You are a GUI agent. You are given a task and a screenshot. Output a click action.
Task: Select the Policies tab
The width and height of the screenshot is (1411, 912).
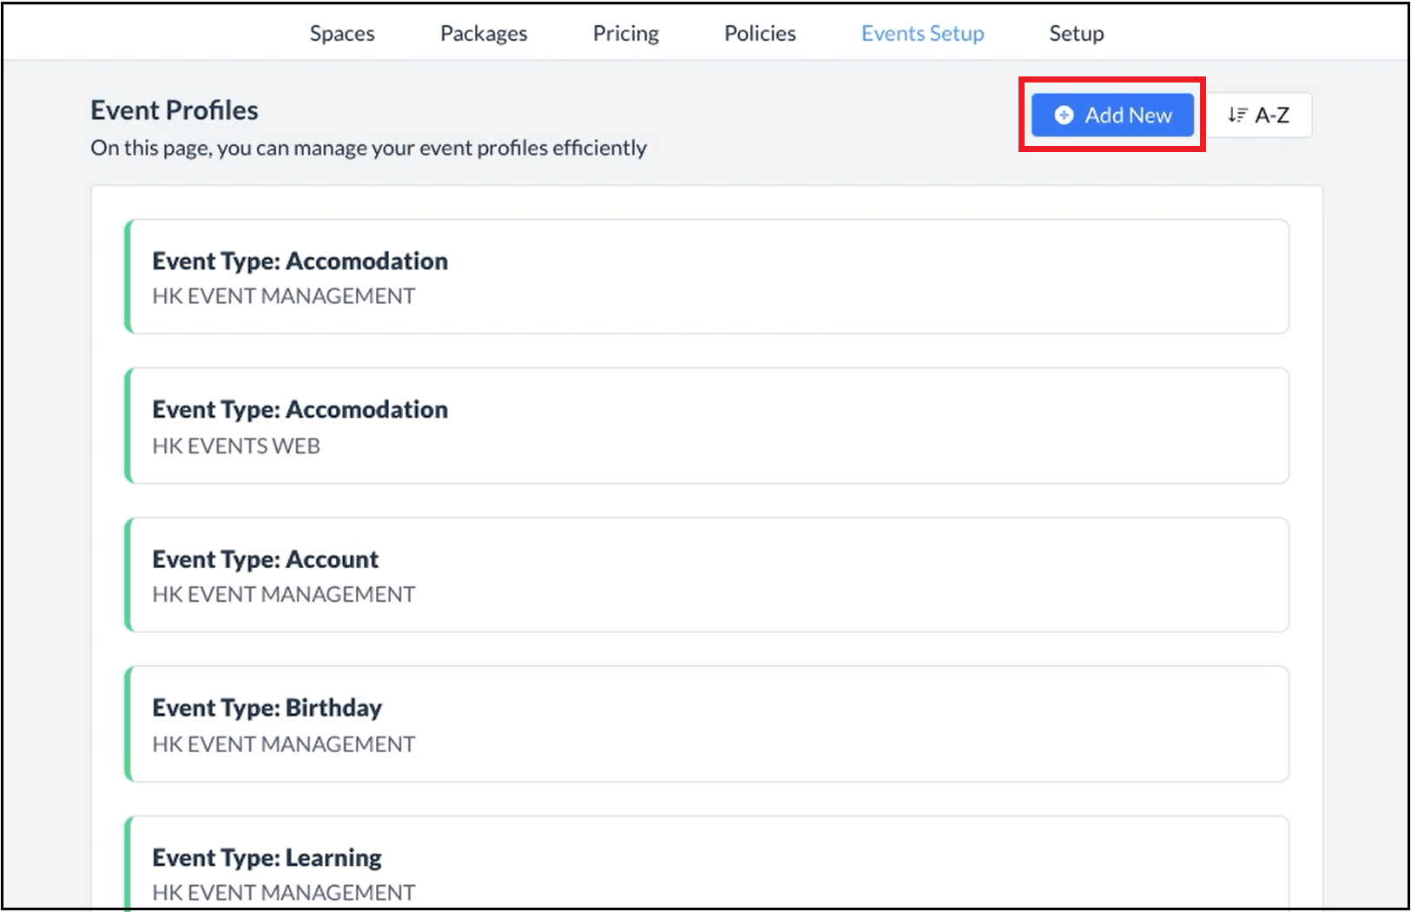760,33
